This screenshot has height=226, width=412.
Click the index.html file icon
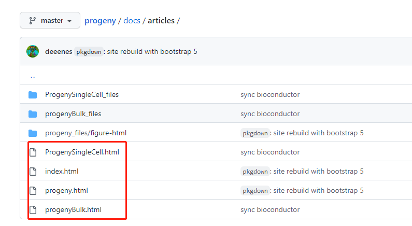coord(33,172)
